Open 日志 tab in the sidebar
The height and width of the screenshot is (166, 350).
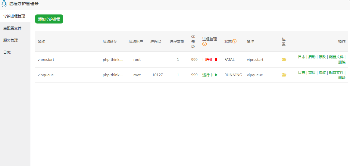tap(7, 52)
